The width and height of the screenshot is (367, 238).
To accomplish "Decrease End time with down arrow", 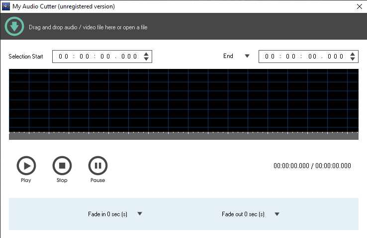I will (353, 59).
